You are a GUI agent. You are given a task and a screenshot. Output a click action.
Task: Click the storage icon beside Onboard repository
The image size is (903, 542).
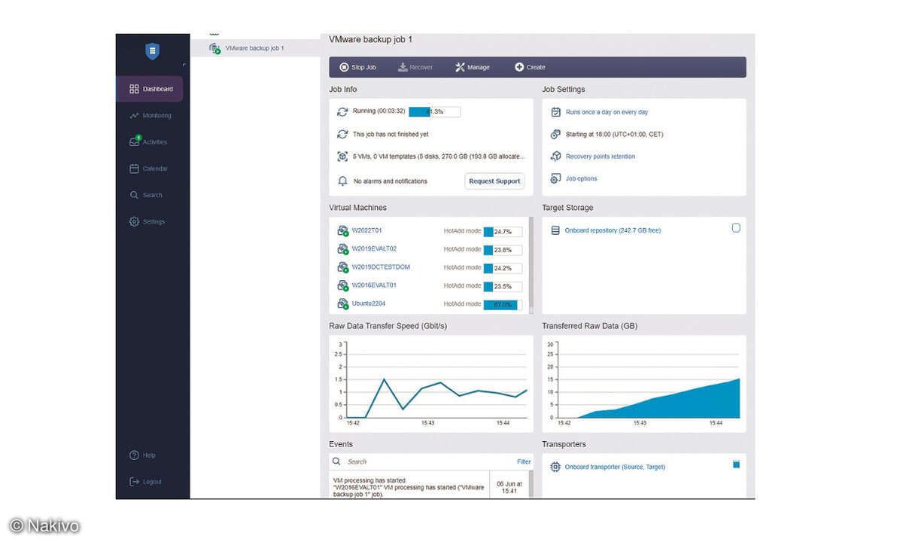tap(555, 230)
